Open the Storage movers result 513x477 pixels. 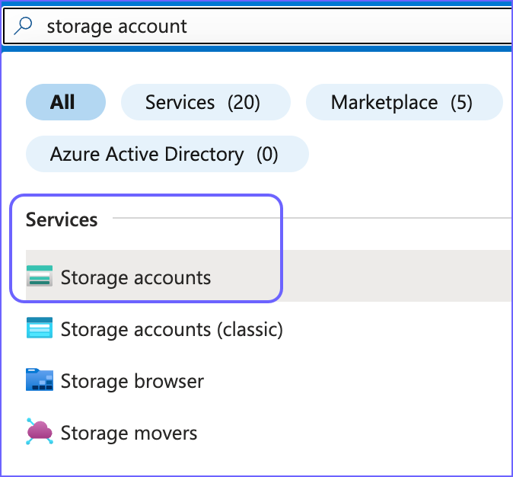(129, 433)
